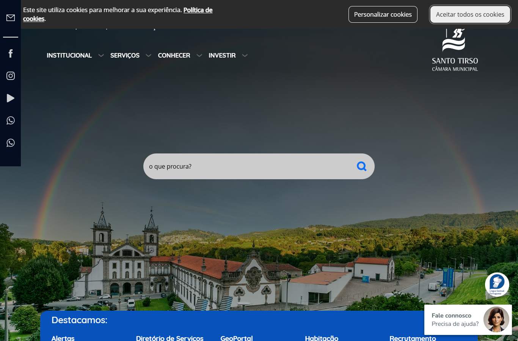Open the Diretório de Serviços link

[x=170, y=338]
